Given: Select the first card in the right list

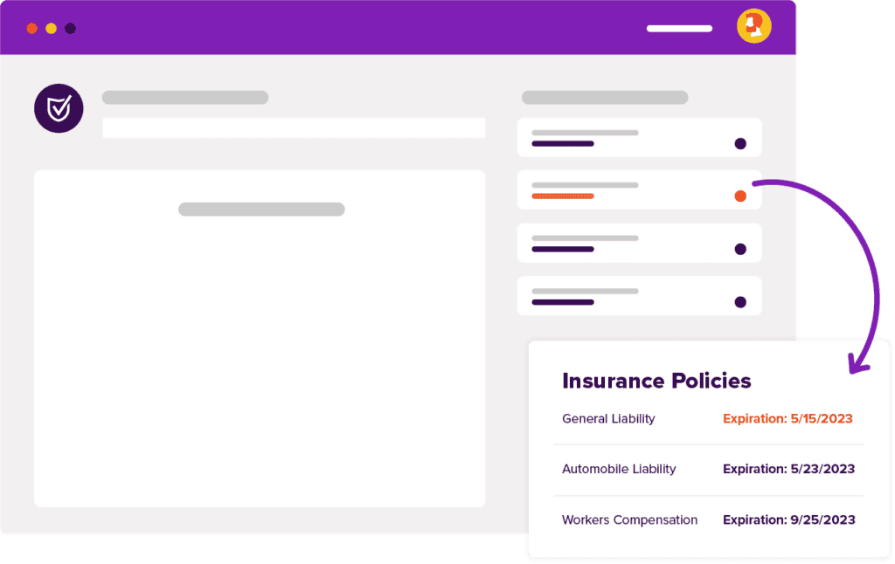Looking at the screenshot, I should click(639, 137).
